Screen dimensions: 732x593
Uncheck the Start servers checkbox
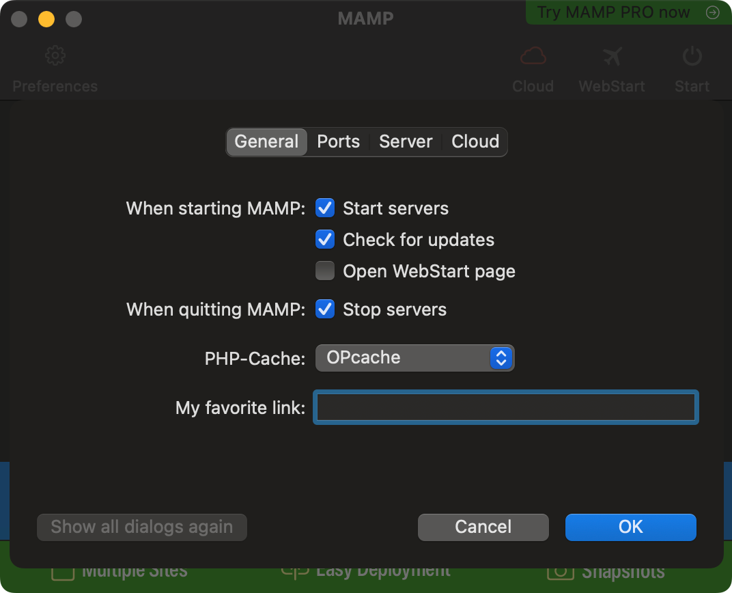[325, 208]
